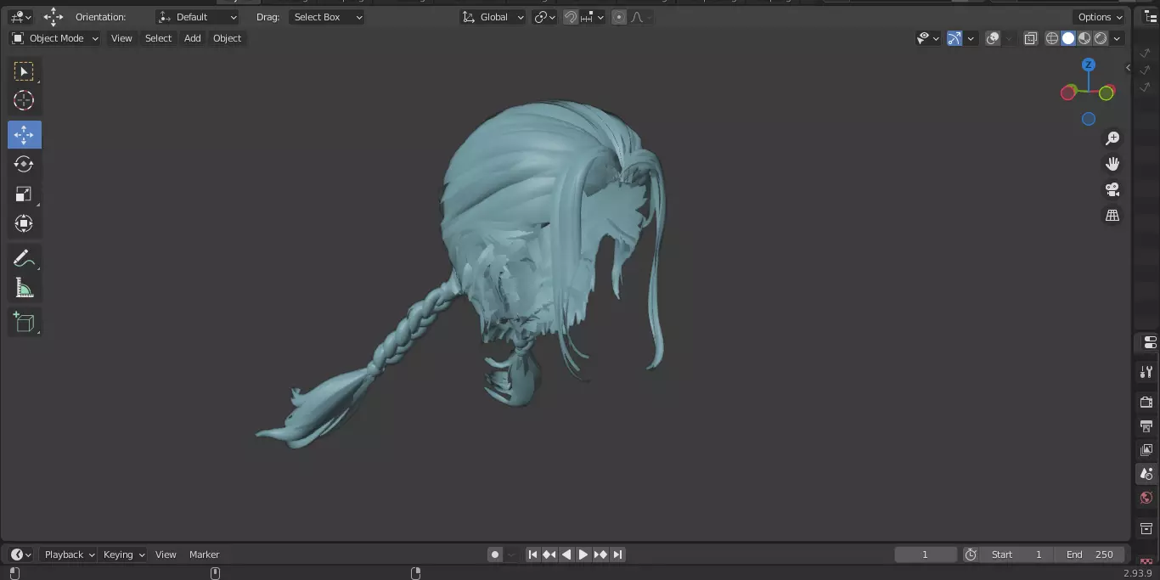This screenshot has height=580, width=1160.
Task: Open snapping options dropdown
Action: click(x=593, y=17)
